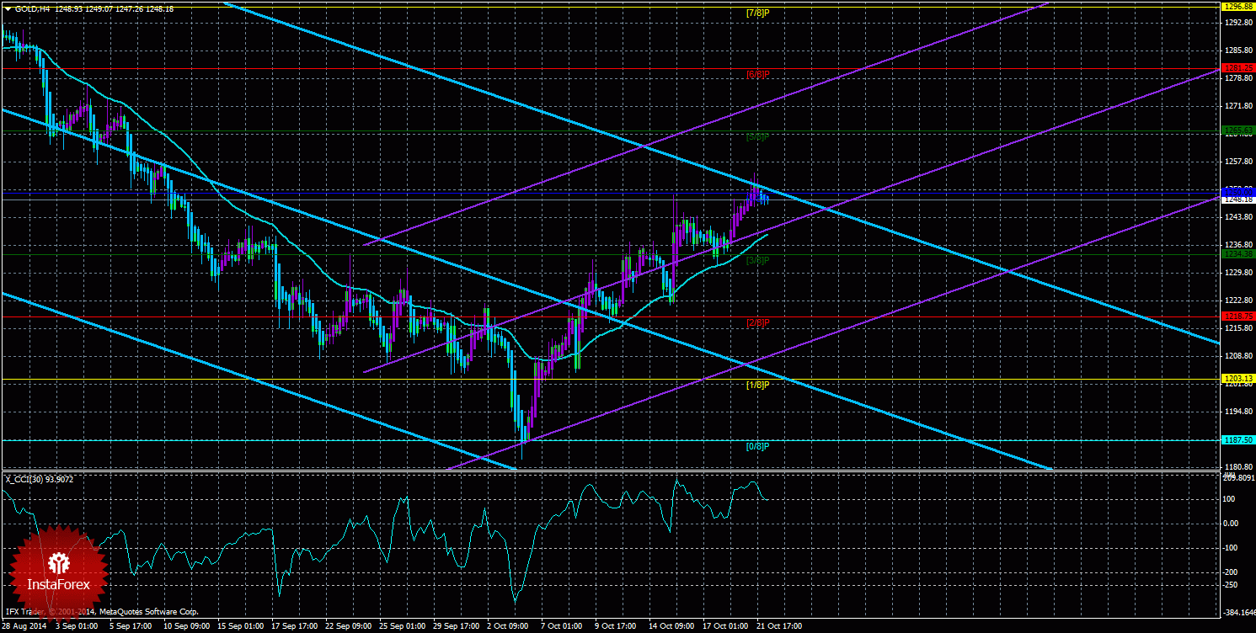The image size is (1256, 633).
Task: Click the MetaQuotes Software Corp. copyright text
Action: click(148, 612)
